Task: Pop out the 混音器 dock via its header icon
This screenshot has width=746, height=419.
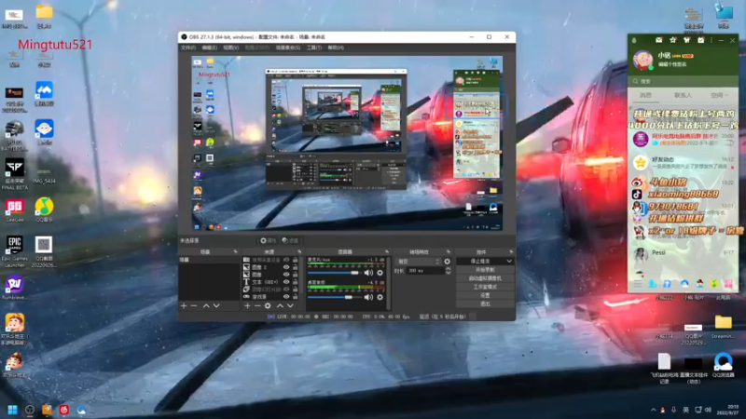Action: [387, 251]
